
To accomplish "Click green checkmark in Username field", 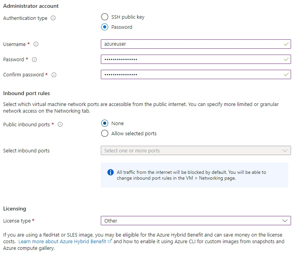I will click(286, 44).
